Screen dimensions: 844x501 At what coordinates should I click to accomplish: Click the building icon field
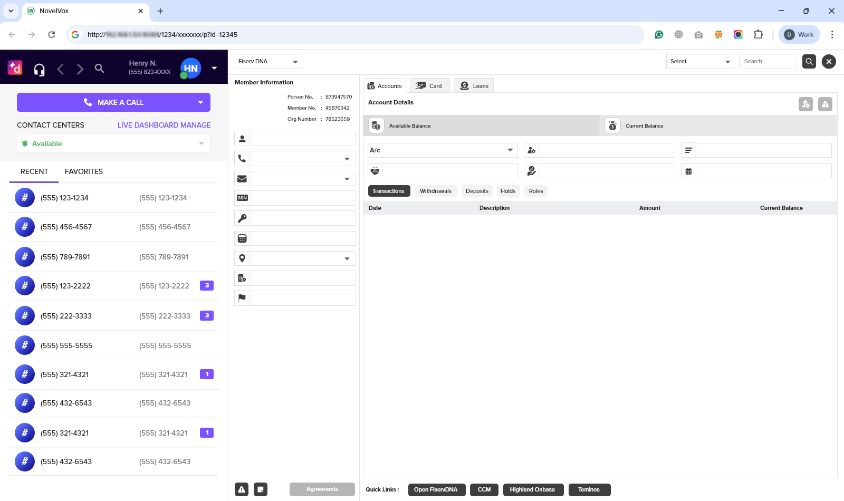point(302,278)
